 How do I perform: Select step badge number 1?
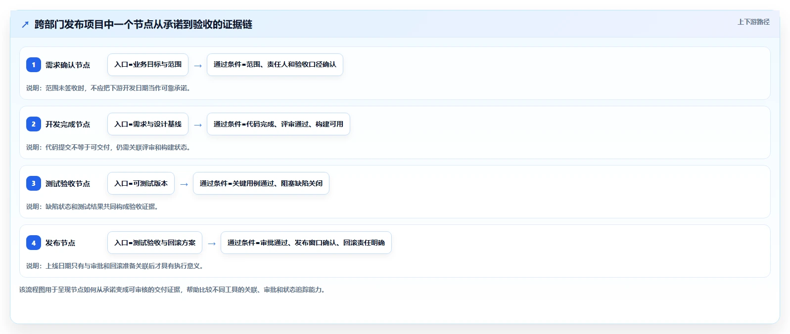coord(34,65)
